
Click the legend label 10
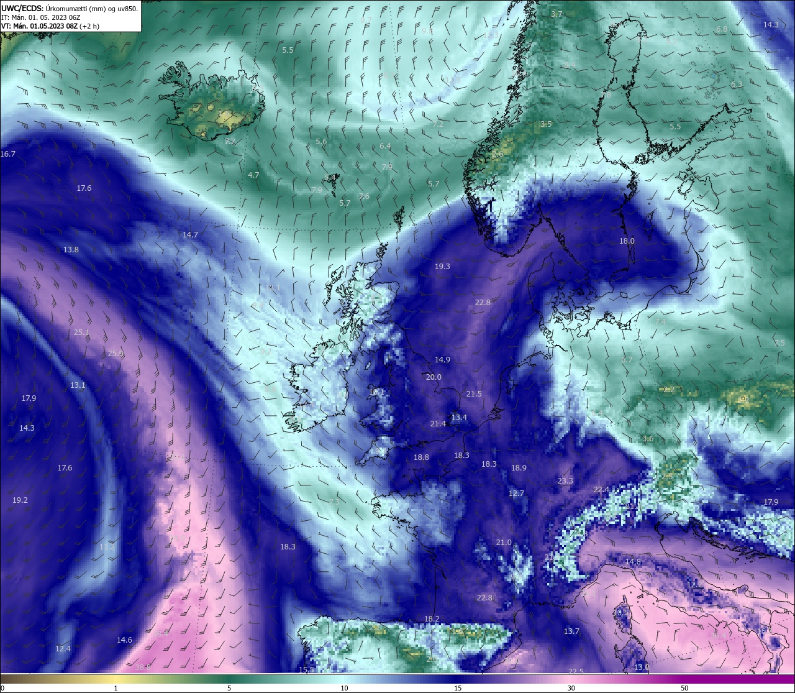click(x=344, y=688)
